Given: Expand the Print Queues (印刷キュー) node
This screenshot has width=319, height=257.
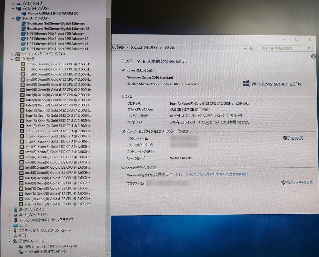Looking at the screenshot, I should click(10, 236).
